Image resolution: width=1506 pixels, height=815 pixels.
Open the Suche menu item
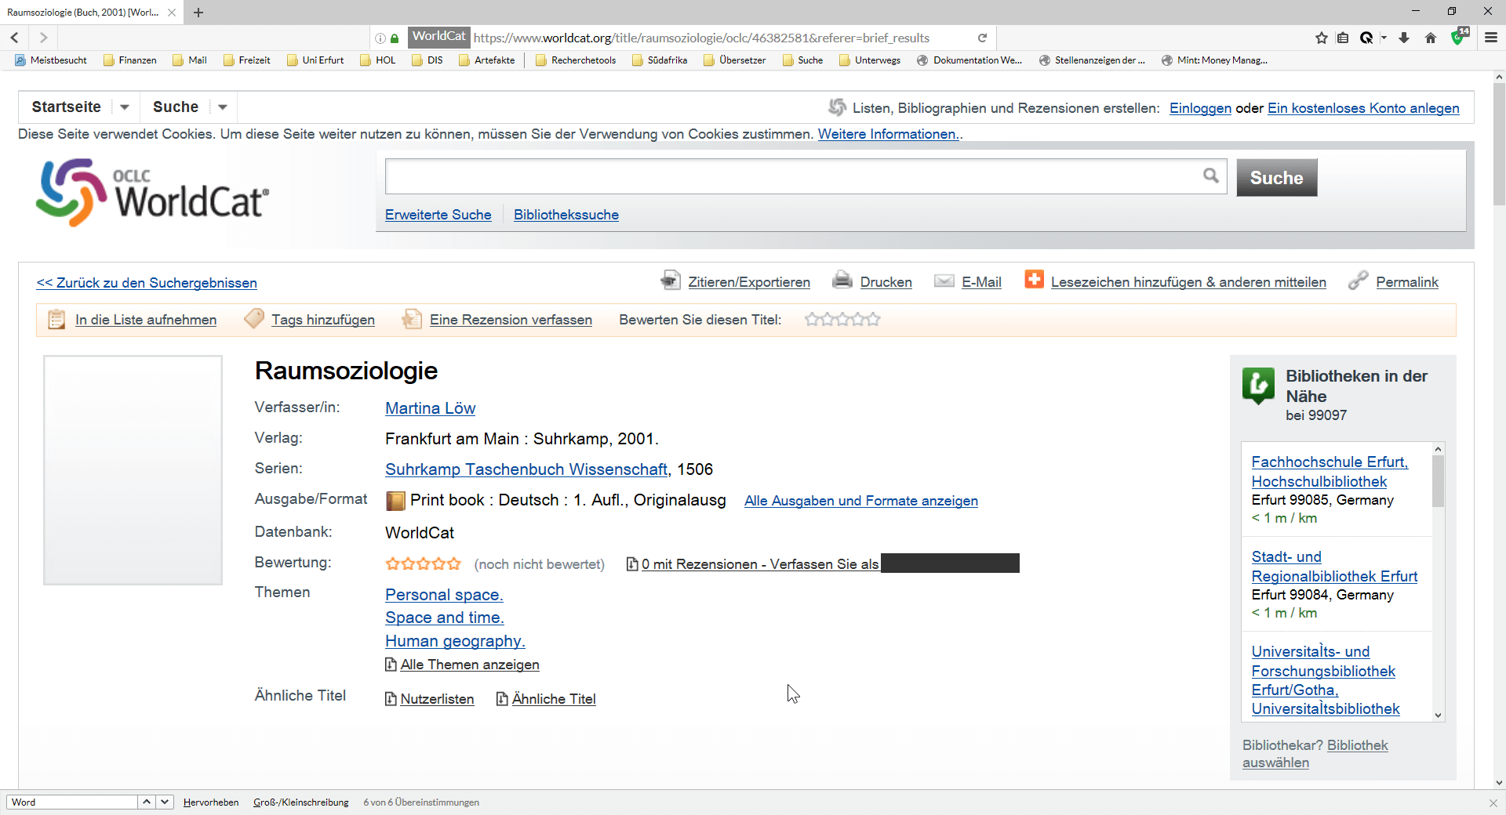coord(176,107)
